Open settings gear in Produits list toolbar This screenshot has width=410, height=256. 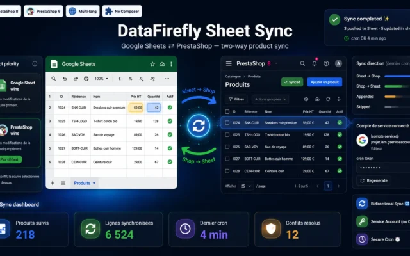pyautogui.click(x=306, y=99)
